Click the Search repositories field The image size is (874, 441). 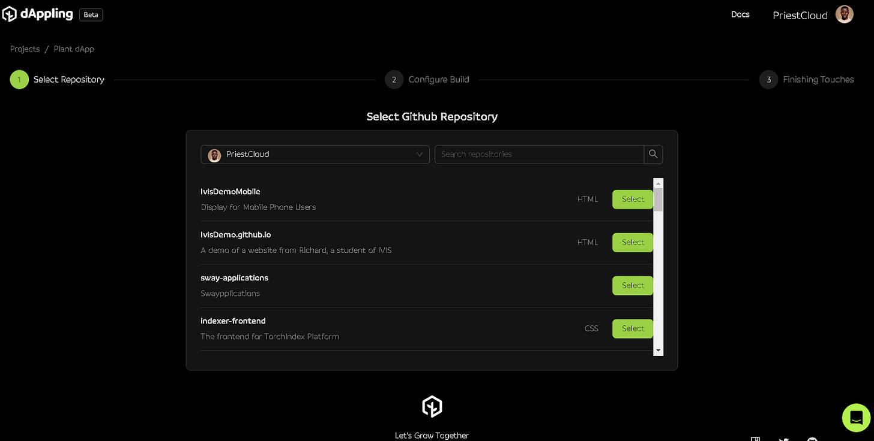(539, 154)
